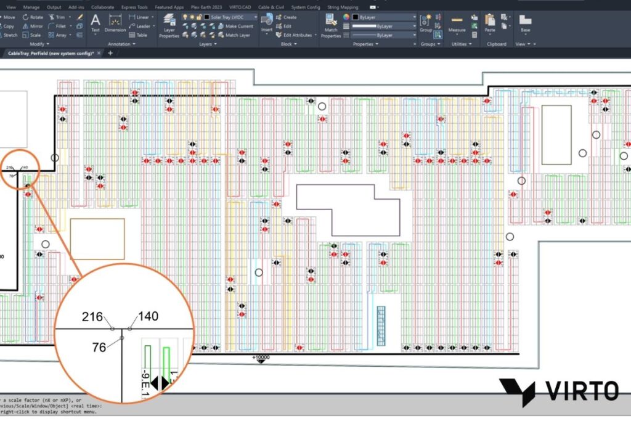Viewport: 631px width, 421px height.
Task: Click the +10000 elevation marker in drawing
Action: pos(261,359)
